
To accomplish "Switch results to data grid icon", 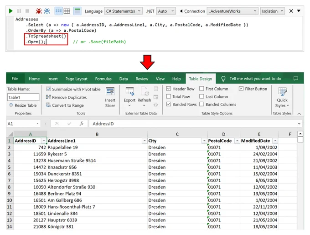I will coord(67,11).
